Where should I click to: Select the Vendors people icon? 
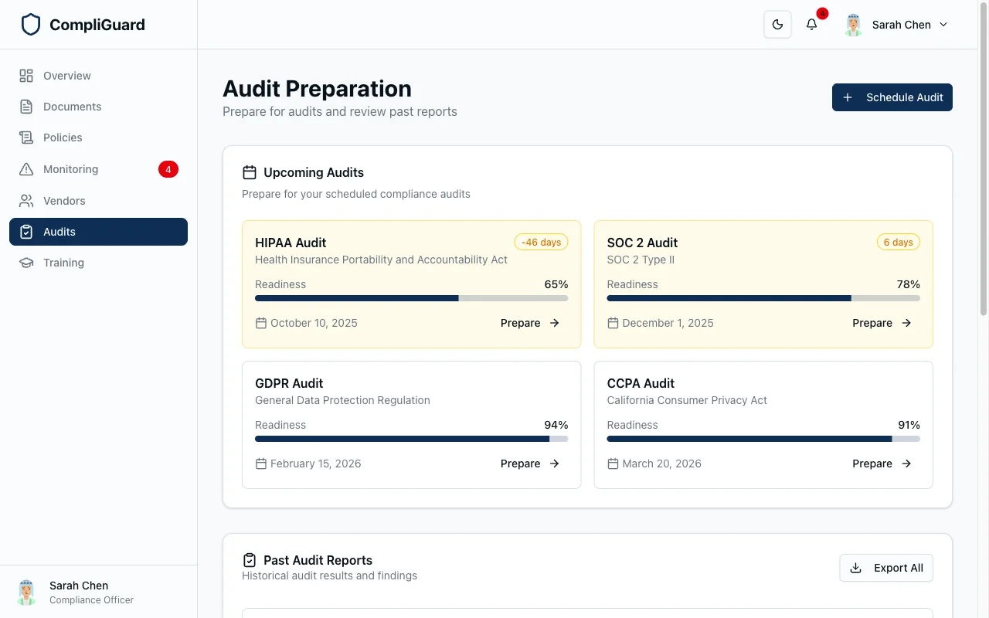[x=25, y=200]
